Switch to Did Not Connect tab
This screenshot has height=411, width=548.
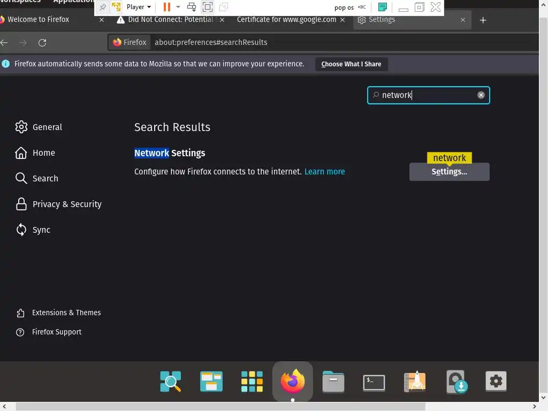[171, 20]
